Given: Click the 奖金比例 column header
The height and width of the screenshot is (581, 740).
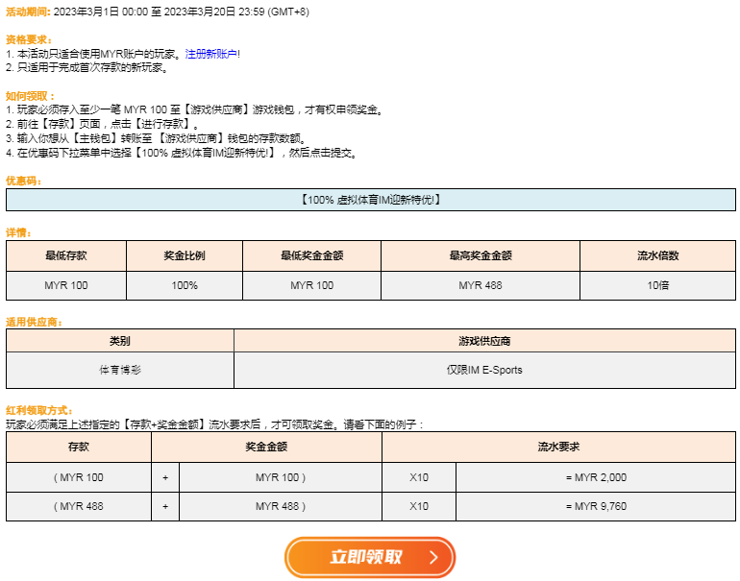Looking at the screenshot, I should pos(185,256).
